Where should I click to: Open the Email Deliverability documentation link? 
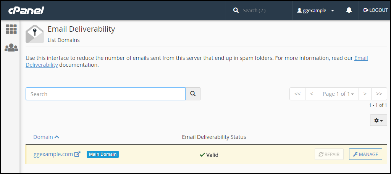tap(197, 61)
